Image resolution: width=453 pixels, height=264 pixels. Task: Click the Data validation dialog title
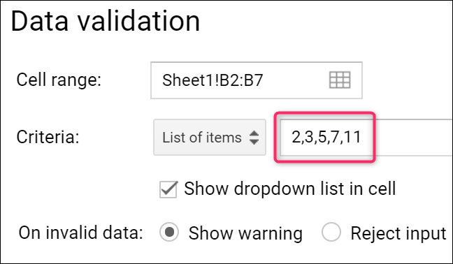click(106, 21)
